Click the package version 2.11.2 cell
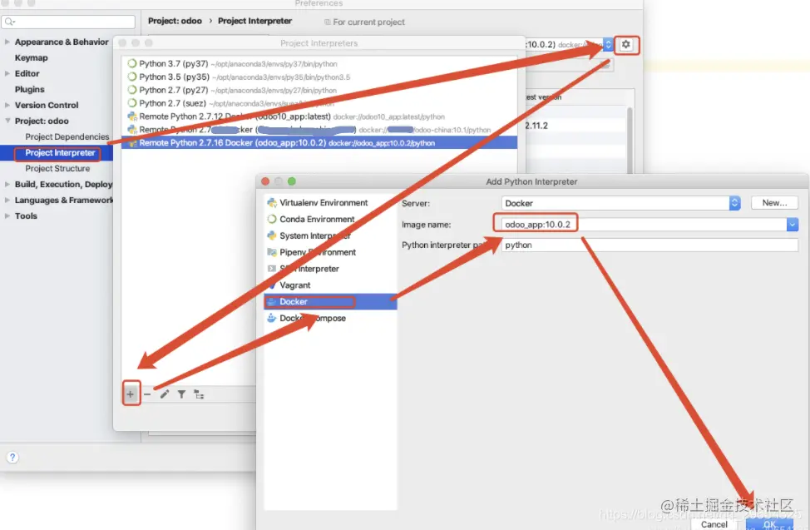Screen dimensions: 810x530 [536, 126]
